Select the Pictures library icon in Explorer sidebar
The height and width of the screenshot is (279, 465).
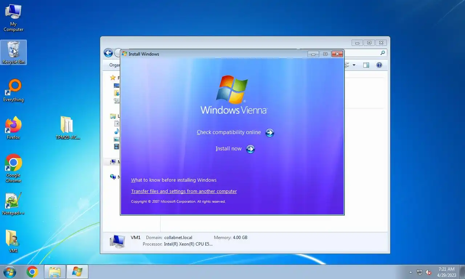pos(117,139)
